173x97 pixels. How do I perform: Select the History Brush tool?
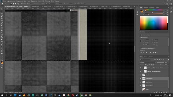2,32
